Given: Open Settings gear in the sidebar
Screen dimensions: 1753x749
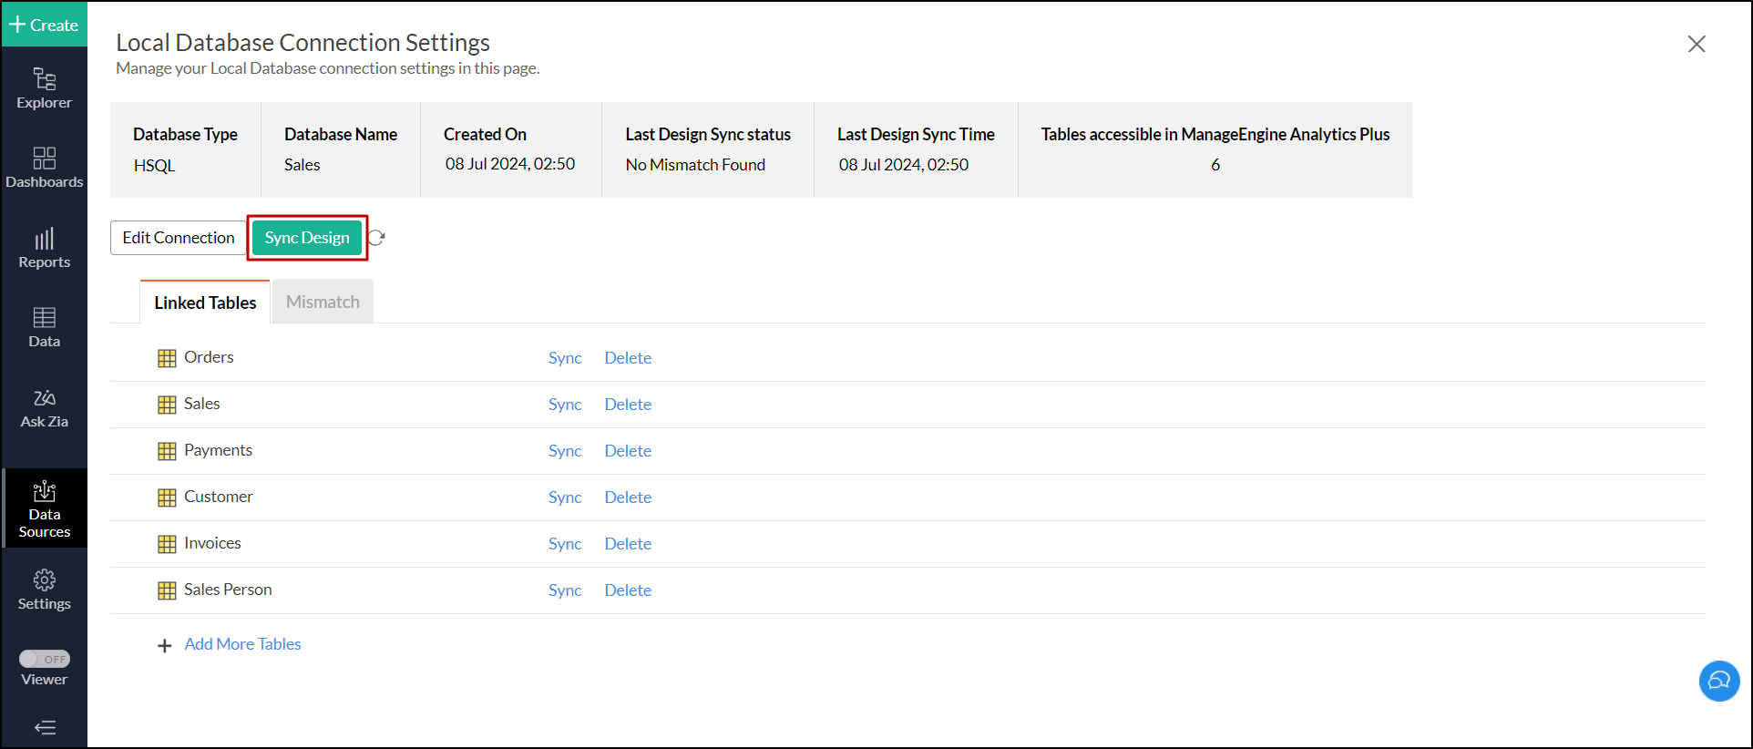Looking at the screenshot, I should (x=44, y=590).
